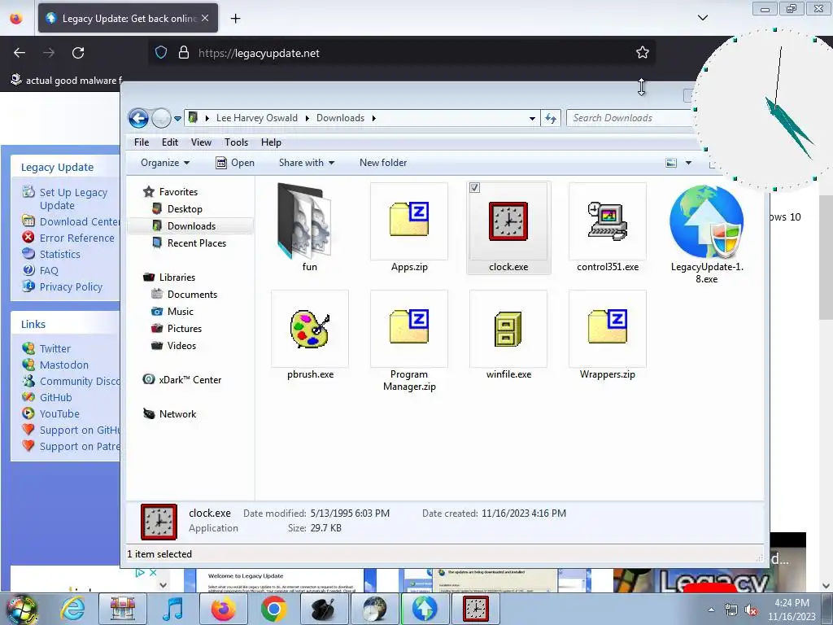Open the GitHub link
This screenshot has width=833, height=625.
tap(56, 397)
